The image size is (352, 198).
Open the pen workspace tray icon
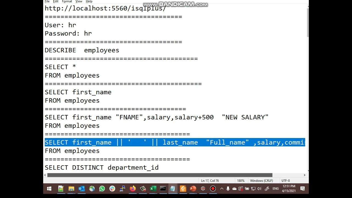coord(266,189)
